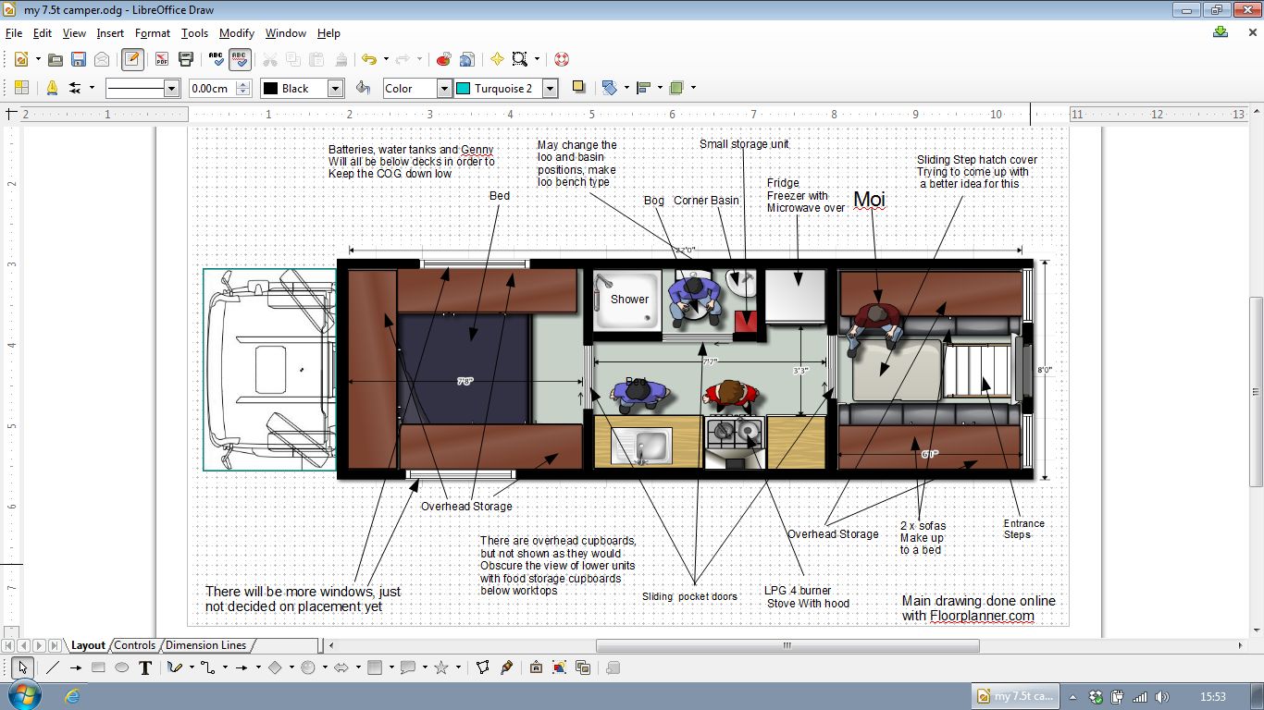Screen dimensions: 1264x710
Task: Toggle the Shadow button
Action: pyautogui.click(x=578, y=87)
